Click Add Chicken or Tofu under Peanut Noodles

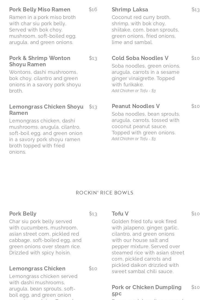click(x=134, y=139)
